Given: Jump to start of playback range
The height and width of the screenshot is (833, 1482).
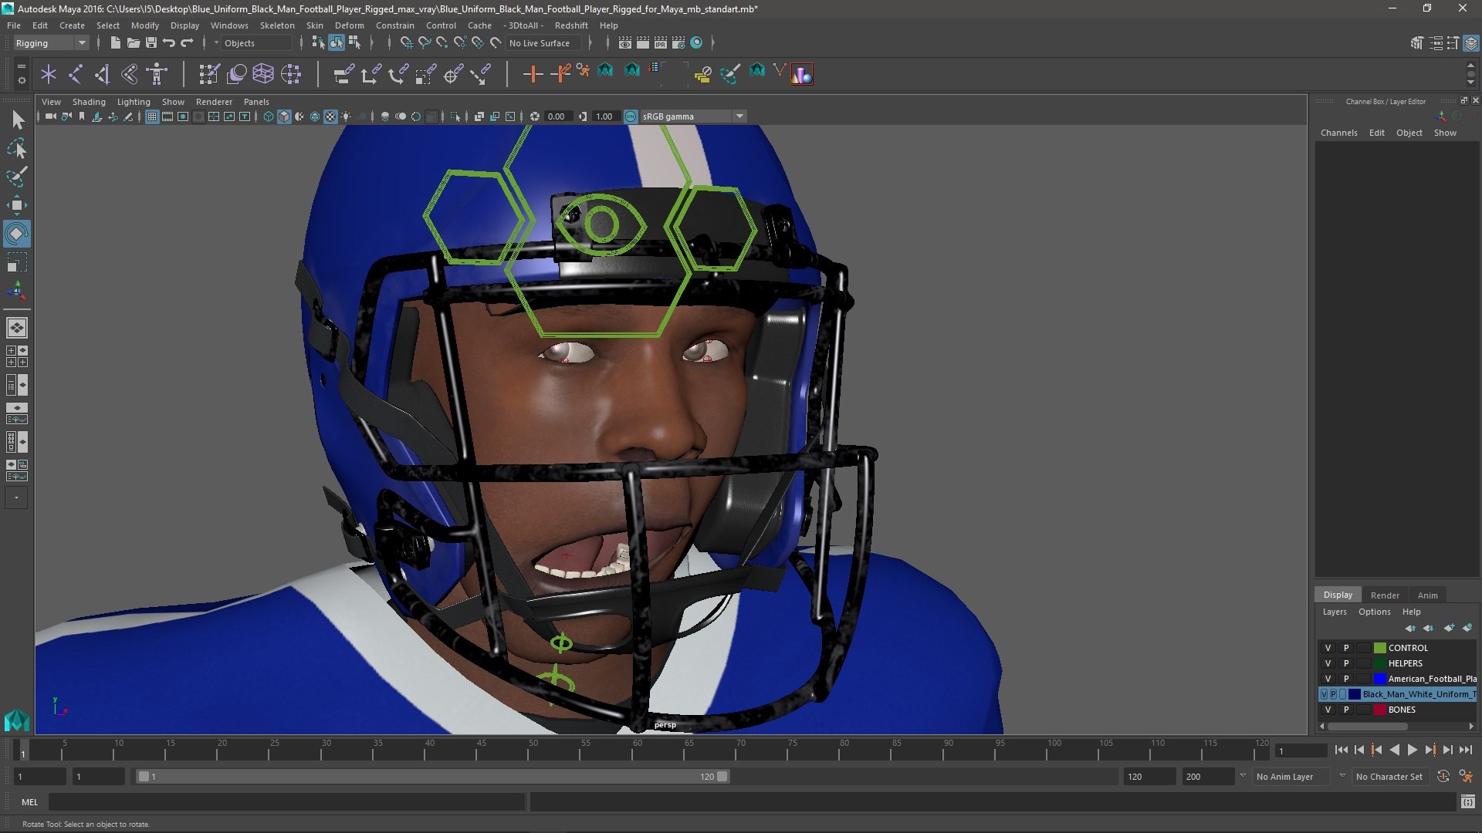Looking at the screenshot, I should tap(1341, 750).
